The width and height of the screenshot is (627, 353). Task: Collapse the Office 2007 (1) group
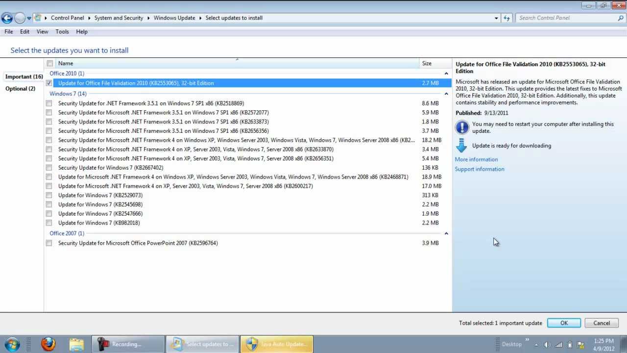tap(446, 233)
